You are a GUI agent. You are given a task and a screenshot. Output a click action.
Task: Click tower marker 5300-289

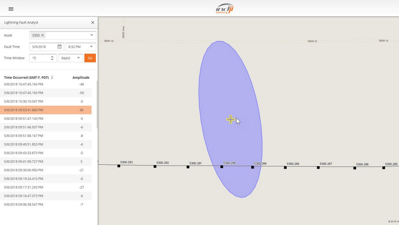[253, 167]
